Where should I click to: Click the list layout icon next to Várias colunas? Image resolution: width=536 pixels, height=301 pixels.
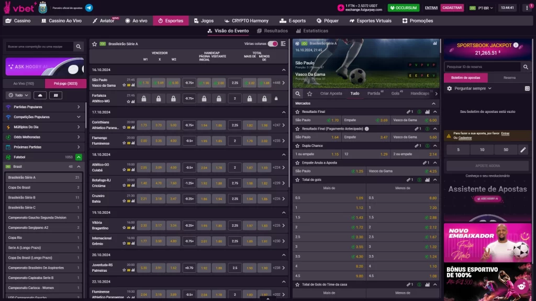click(x=283, y=44)
